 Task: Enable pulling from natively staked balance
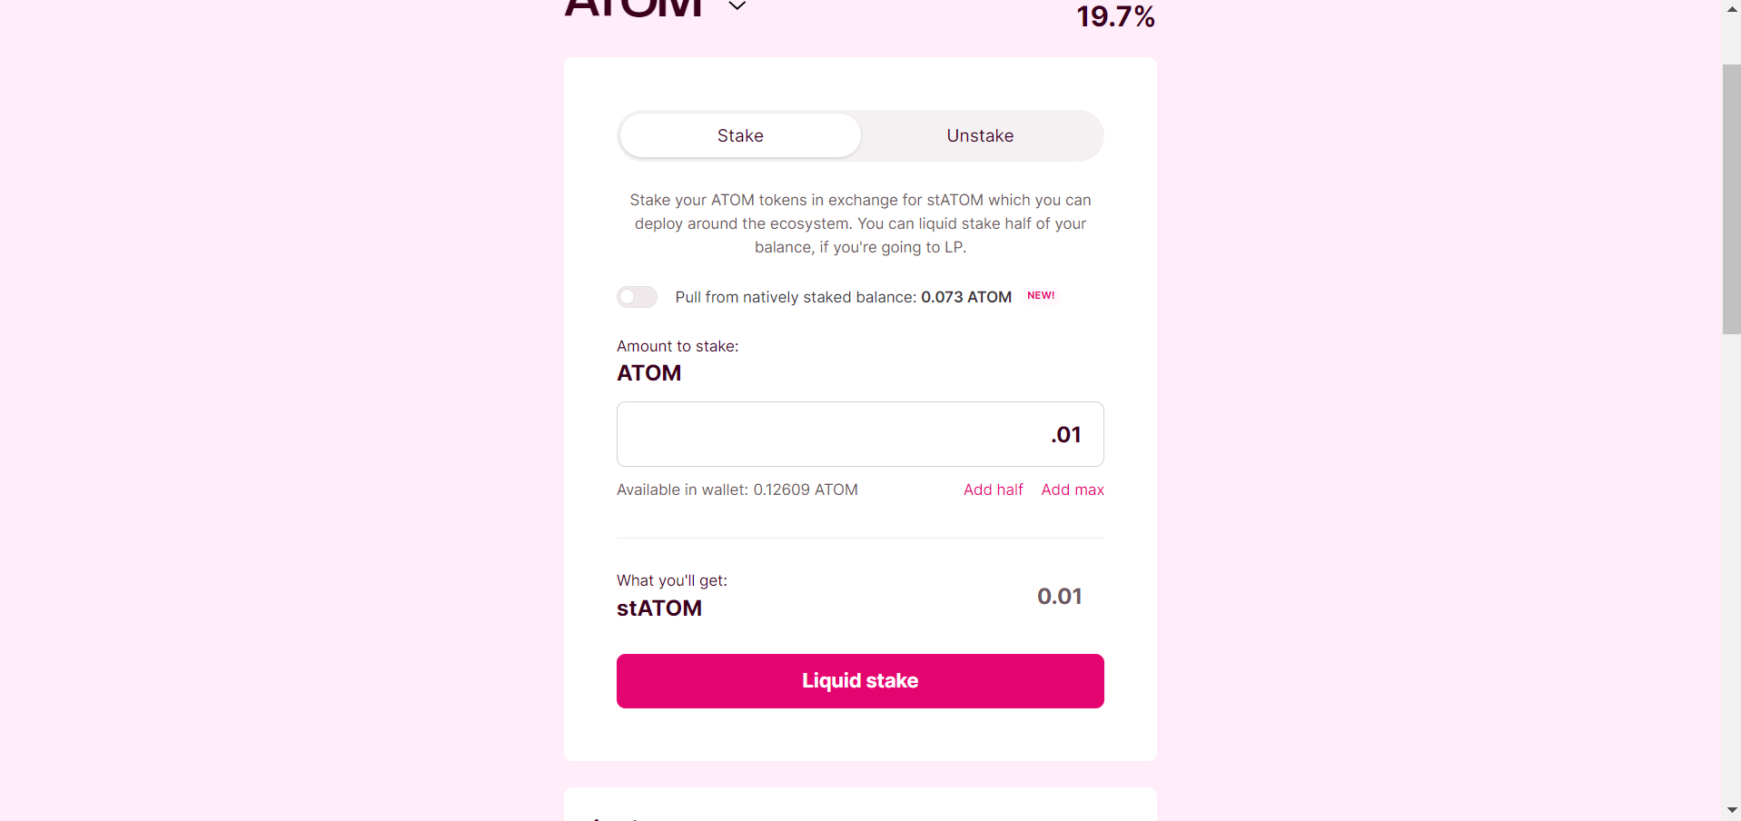637,297
